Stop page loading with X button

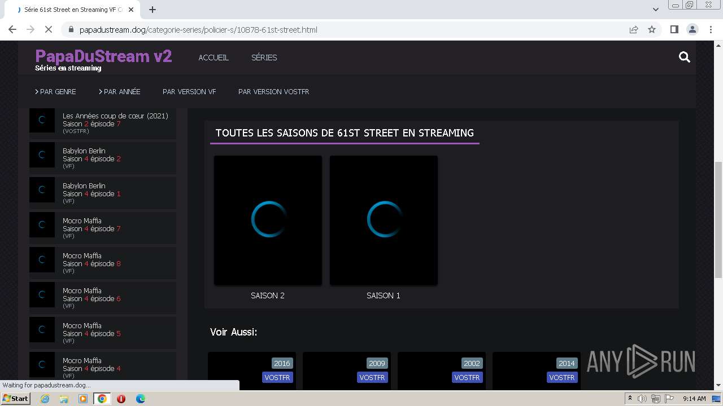pyautogui.click(x=48, y=29)
